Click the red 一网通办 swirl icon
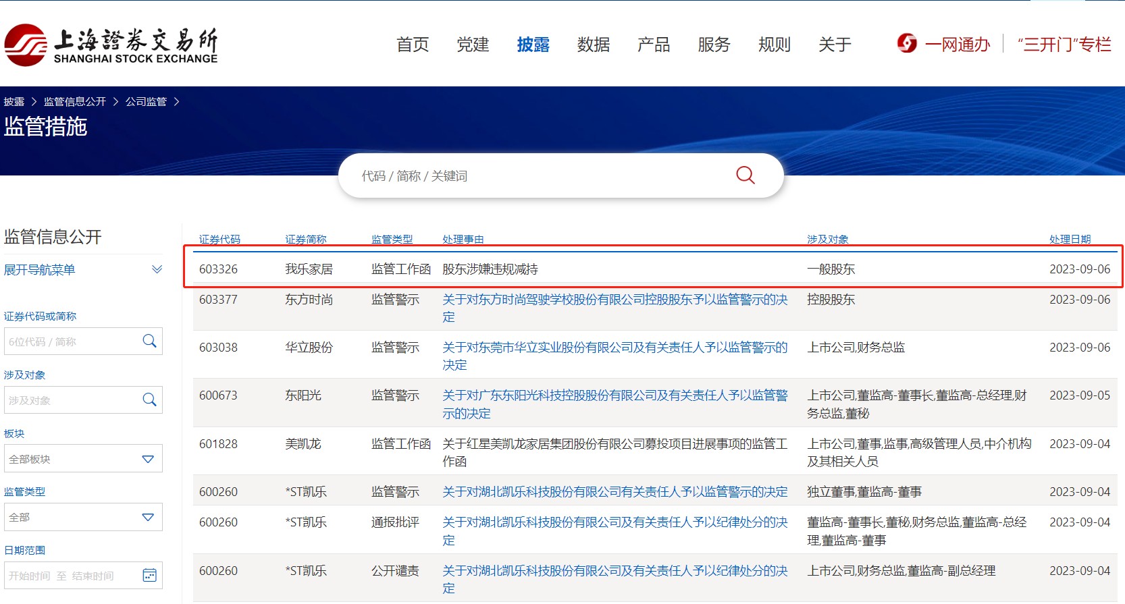The height and width of the screenshot is (604, 1125). [x=907, y=43]
